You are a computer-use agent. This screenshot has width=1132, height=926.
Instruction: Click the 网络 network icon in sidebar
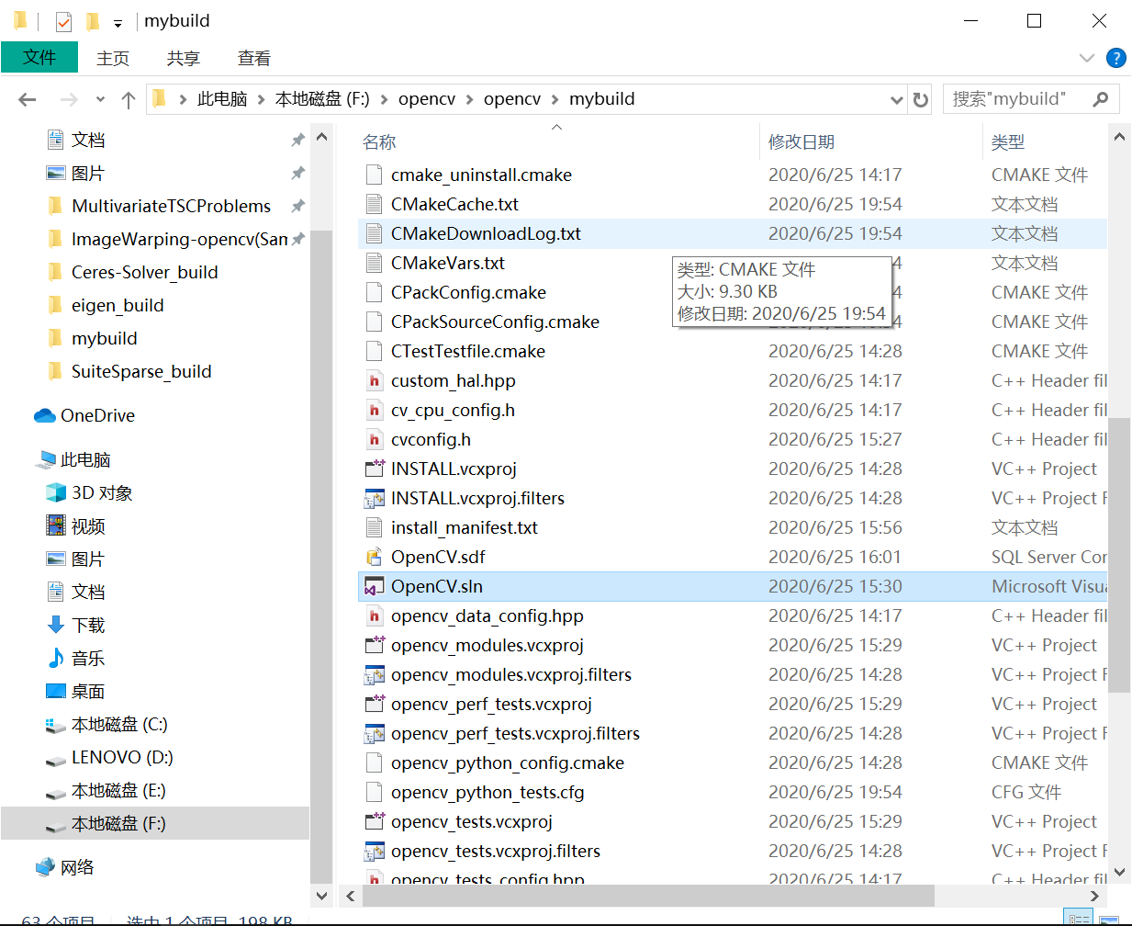point(45,866)
